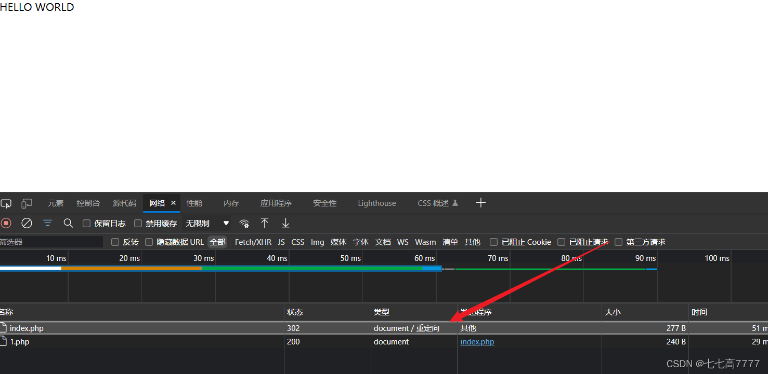Open the 无限制 throttling dropdown
The image size is (768, 374).
pyautogui.click(x=207, y=224)
